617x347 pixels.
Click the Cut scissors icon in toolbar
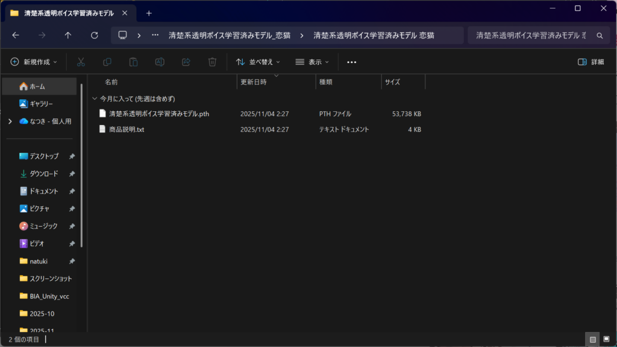click(x=81, y=62)
